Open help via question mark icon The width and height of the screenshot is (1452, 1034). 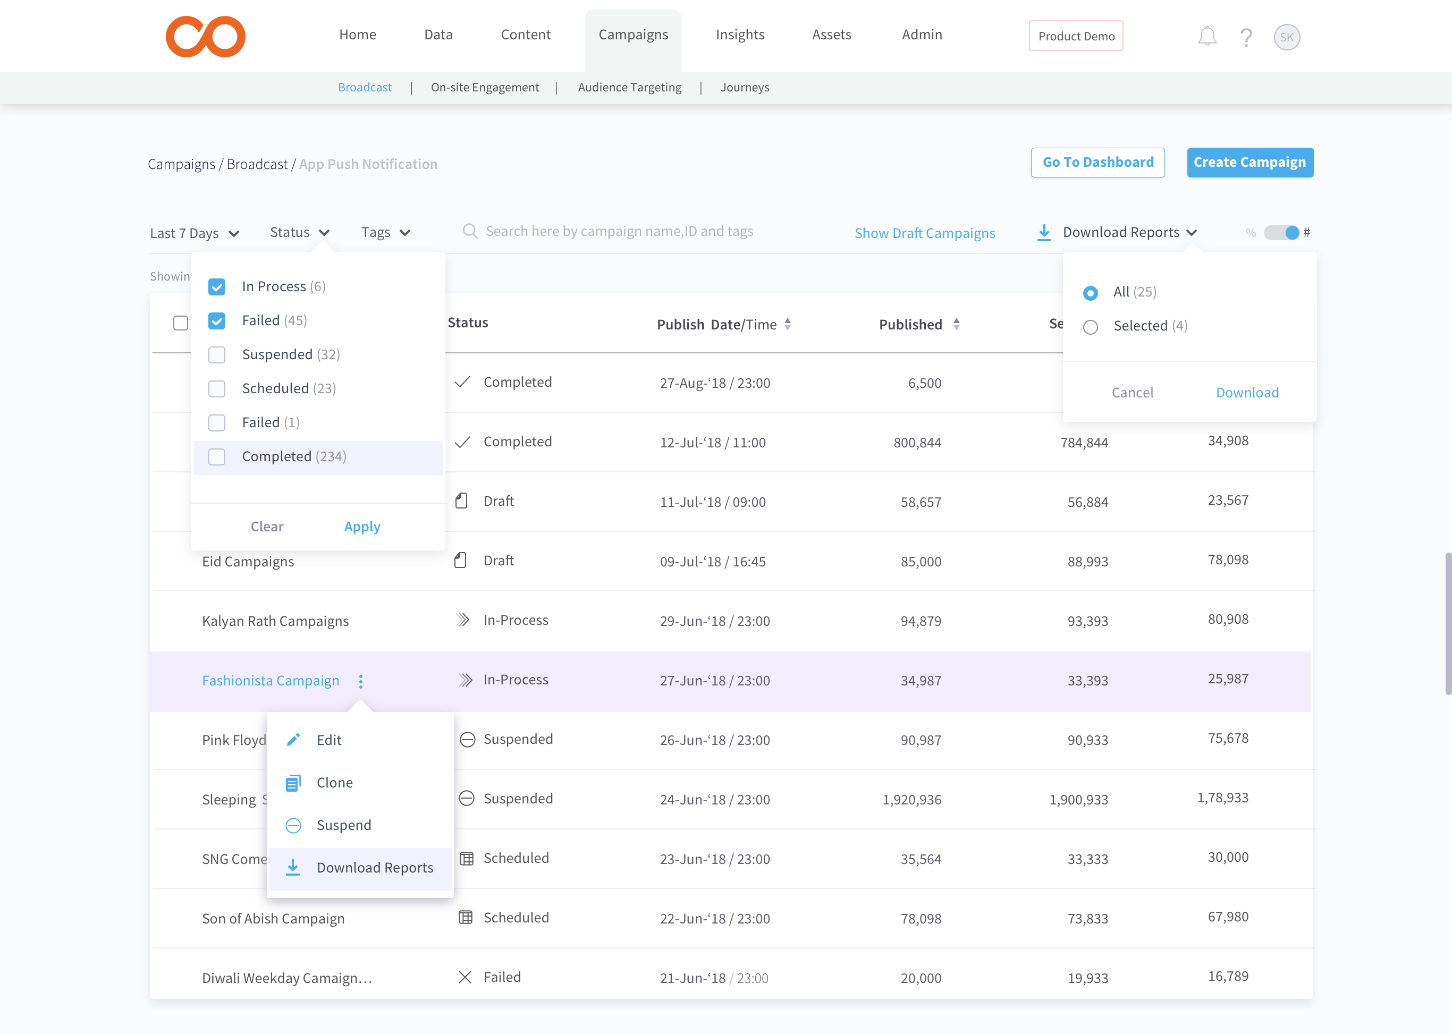click(1246, 37)
